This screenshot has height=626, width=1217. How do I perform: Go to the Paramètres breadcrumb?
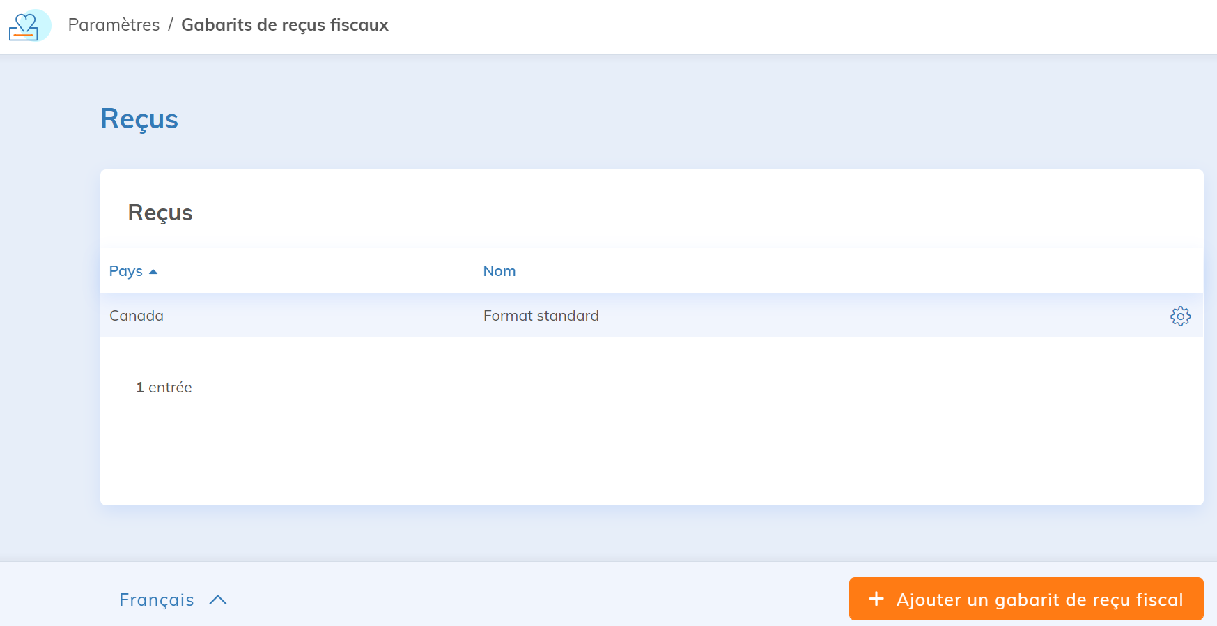114,25
